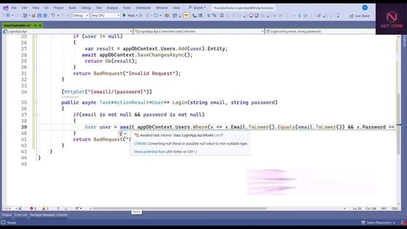Click the Live Share icon
This screenshot has height=229, width=407.
point(352,16)
